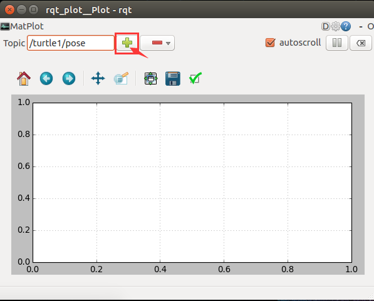This screenshot has height=301, width=374.
Task: Save the figure with the floppy disk icon
Action: [x=173, y=78]
